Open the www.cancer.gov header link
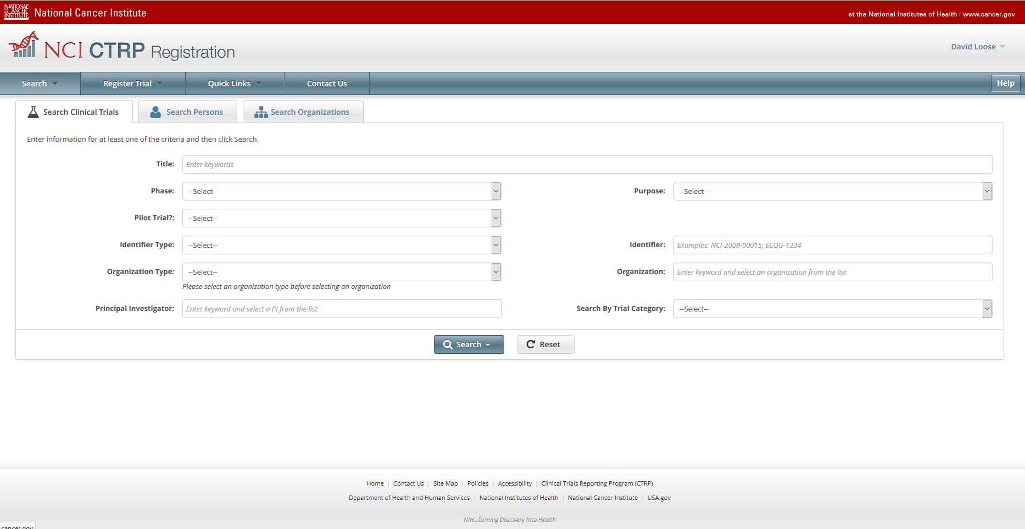This screenshot has height=529, width=1025. 989,14
